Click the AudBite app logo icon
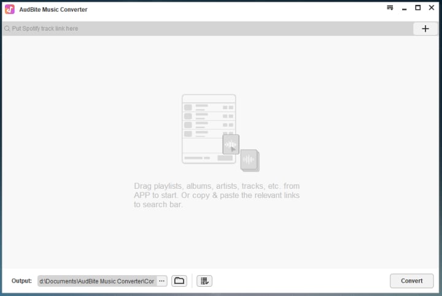The height and width of the screenshot is (296, 442). 10,9
